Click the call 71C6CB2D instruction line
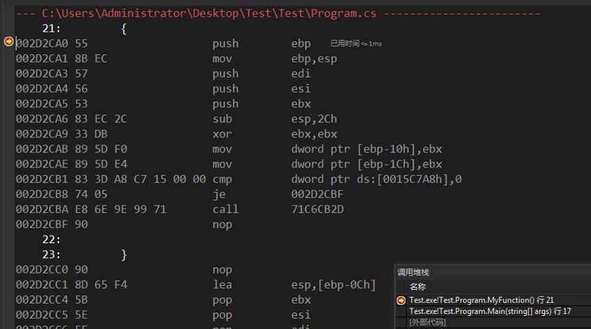Image resolution: width=591 pixels, height=329 pixels. point(180,209)
